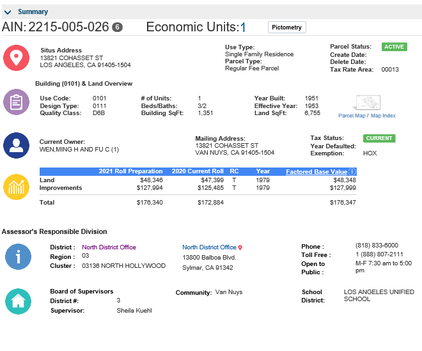
Task: Open the Map Index link
Action: coord(383,116)
